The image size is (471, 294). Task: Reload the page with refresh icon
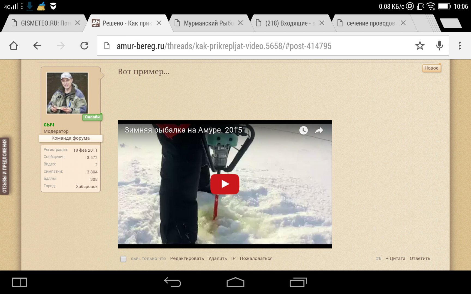click(x=84, y=46)
